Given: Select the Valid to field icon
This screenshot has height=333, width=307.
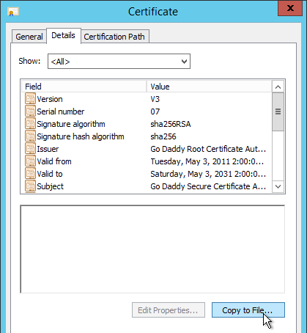Looking at the screenshot, I should [x=30, y=174].
